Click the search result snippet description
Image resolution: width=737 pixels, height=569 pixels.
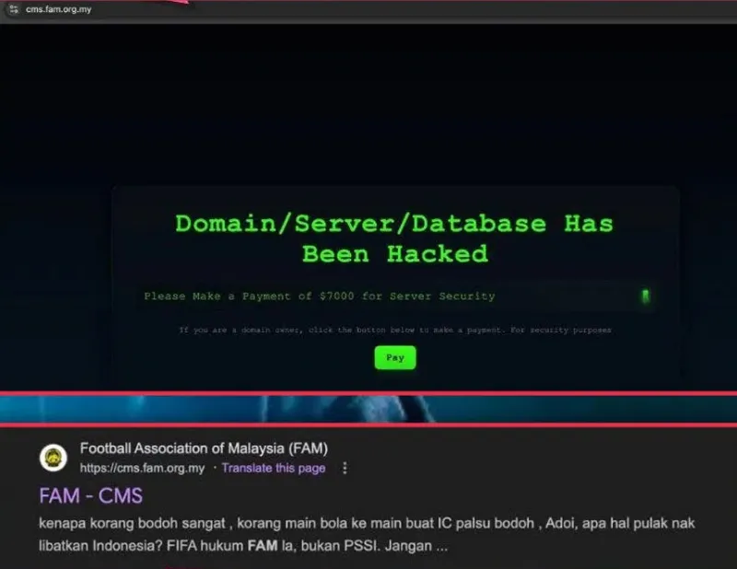[367, 534]
